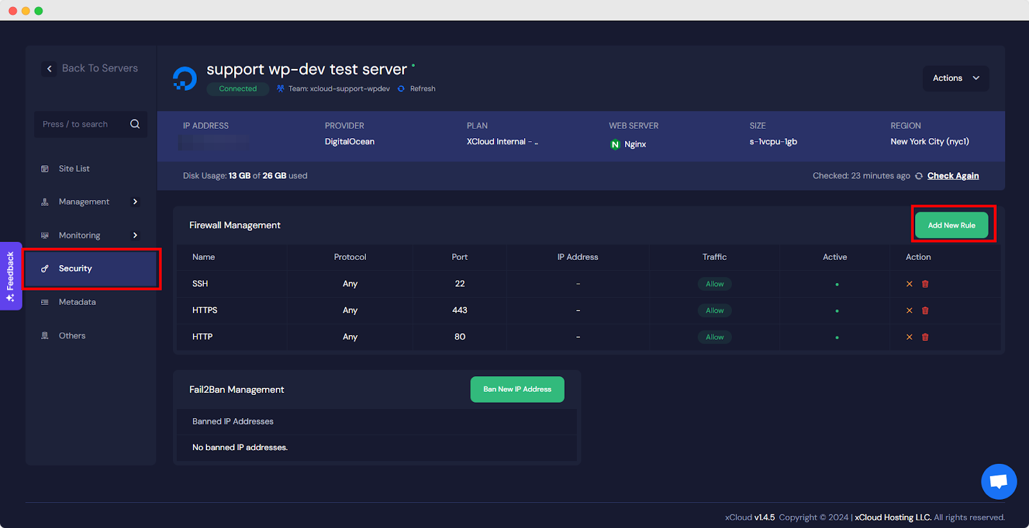Screen dimensions: 1029x528
Task: Click the Monitoring sidebar icon
Action: (x=45, y=235)
